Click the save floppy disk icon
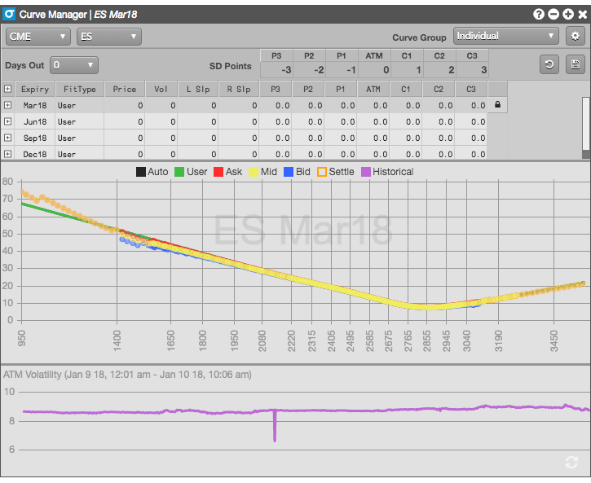The image size is (591, 483). pos(576,64)
